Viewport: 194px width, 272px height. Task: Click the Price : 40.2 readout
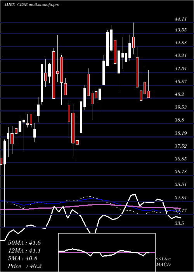(x=24, y=266)
